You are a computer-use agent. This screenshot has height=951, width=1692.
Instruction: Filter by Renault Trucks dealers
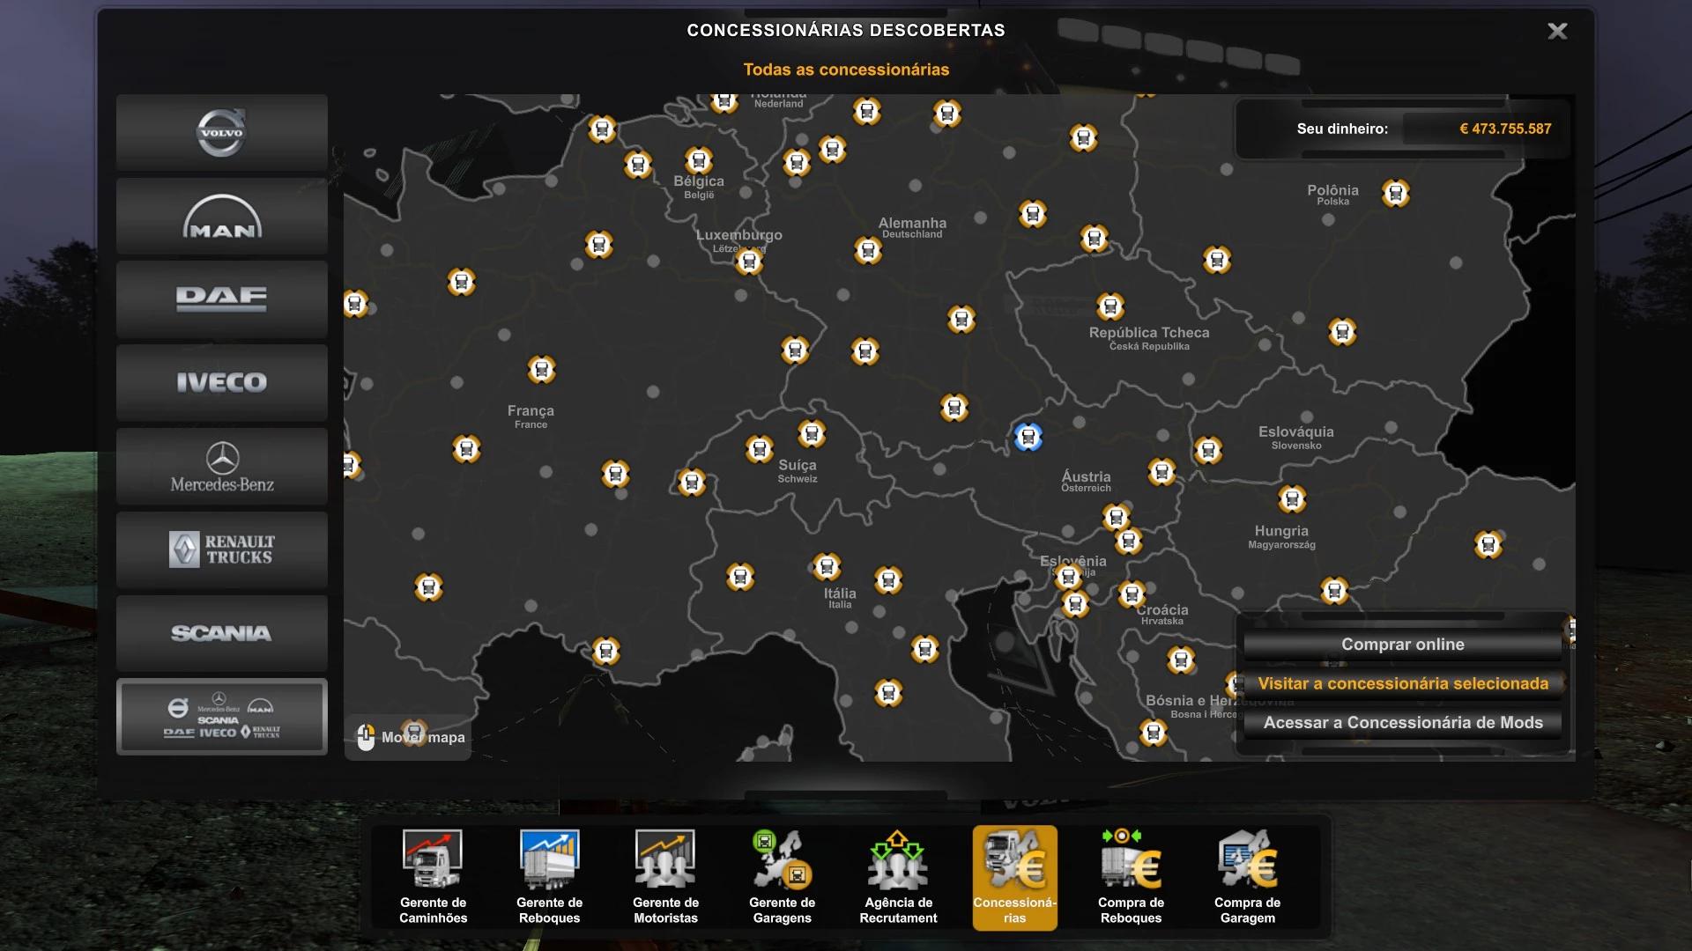221,549
